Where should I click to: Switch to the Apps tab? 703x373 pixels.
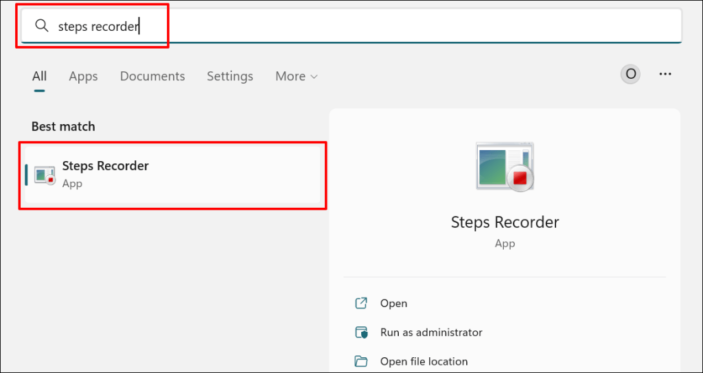coord(83,76)
